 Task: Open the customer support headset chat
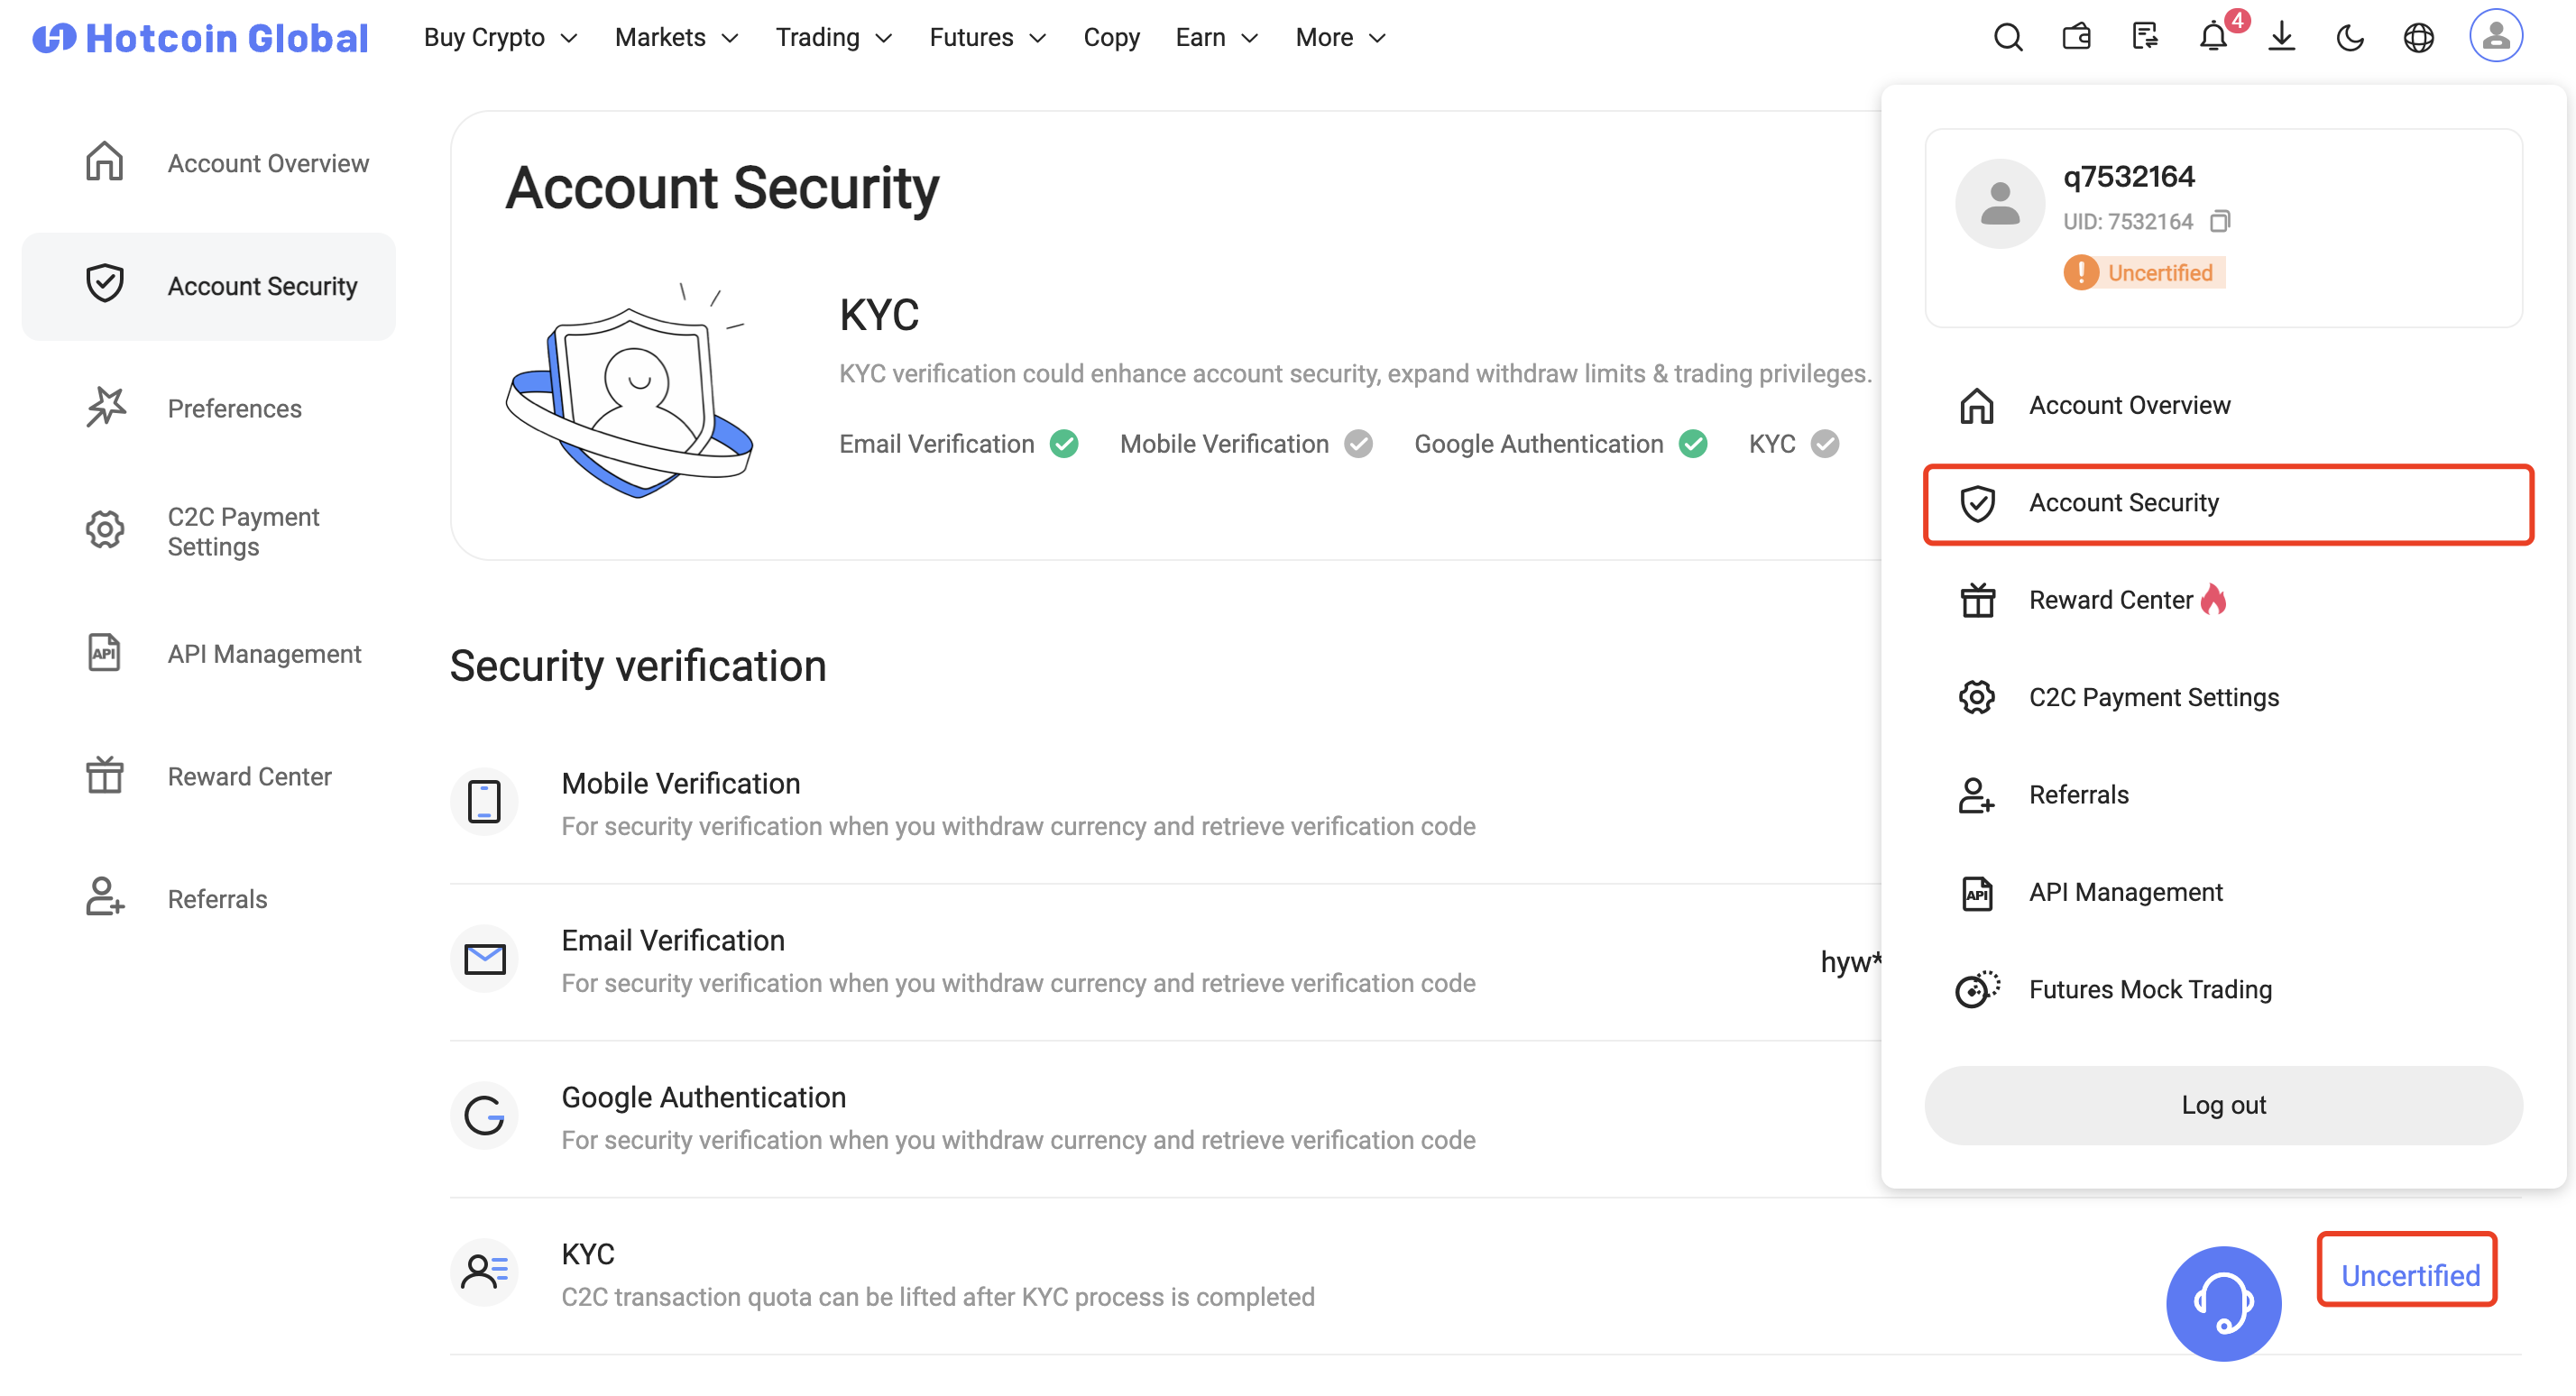click(x=2223, y=1303)
